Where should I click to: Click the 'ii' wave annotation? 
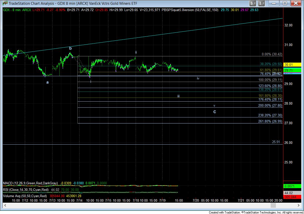click(136, 53)
